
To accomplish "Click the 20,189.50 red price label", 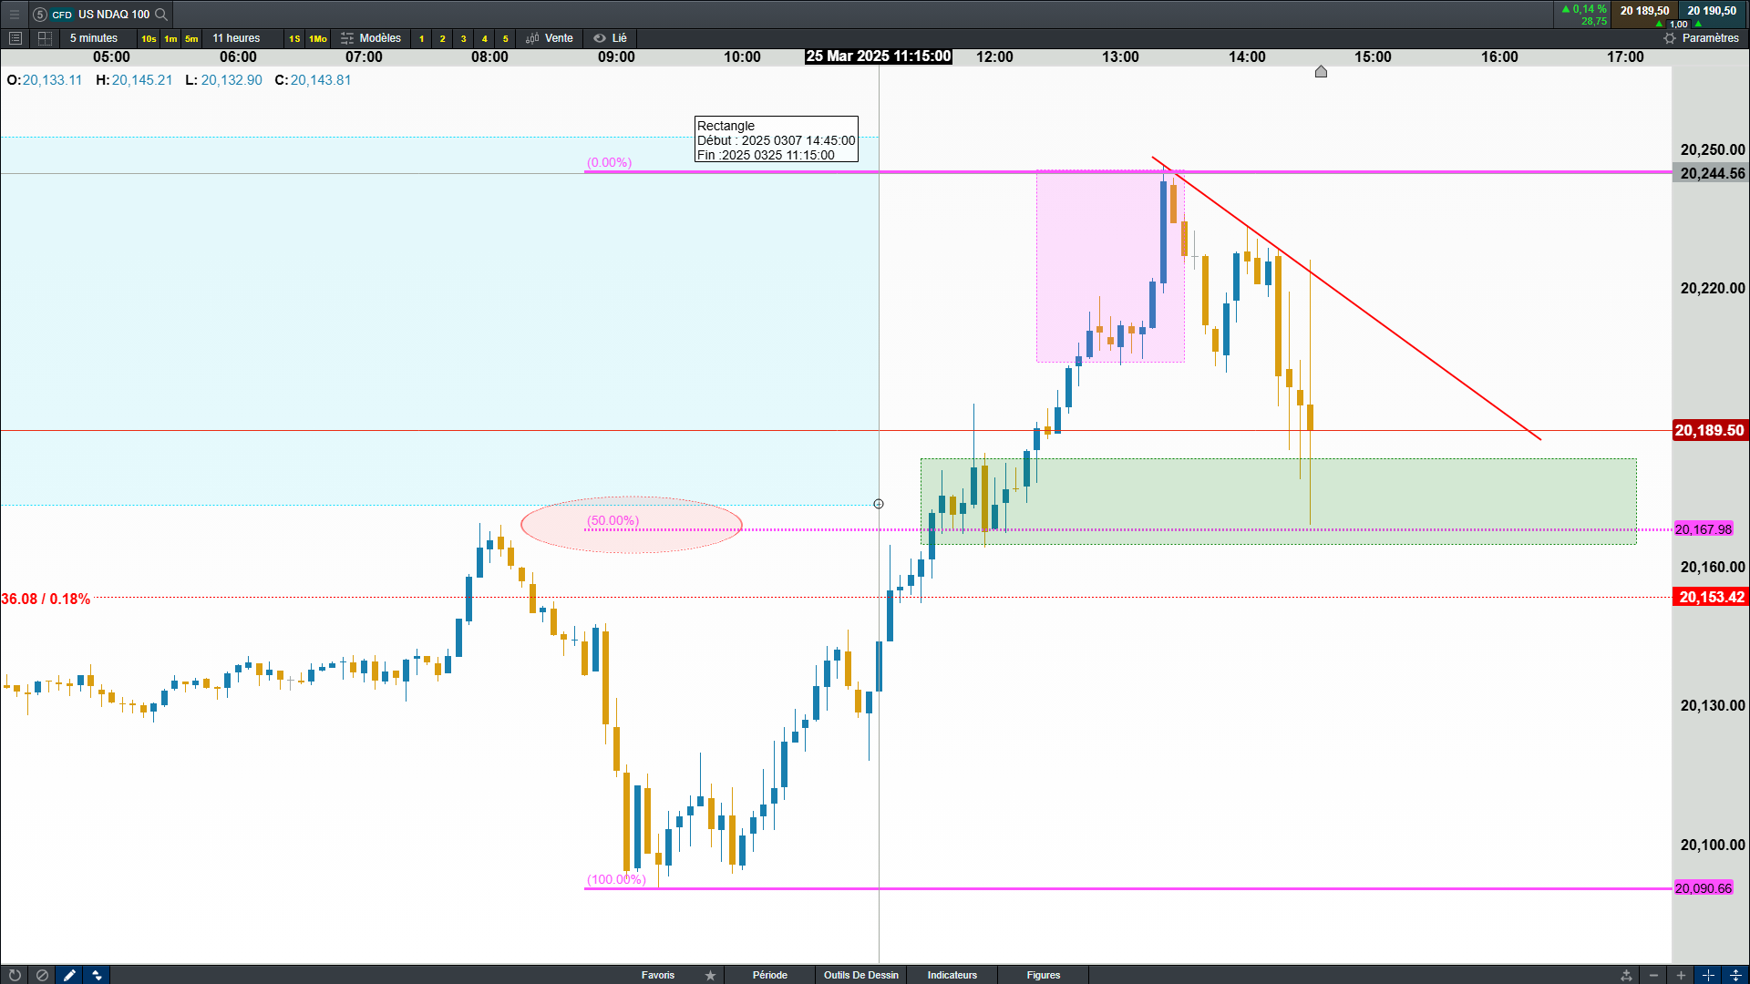I will (x=1709, y=430).
